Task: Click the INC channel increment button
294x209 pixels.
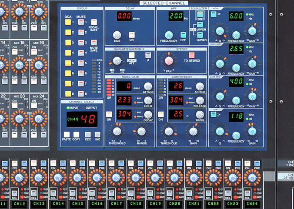Action: click(x=97, y=135)
